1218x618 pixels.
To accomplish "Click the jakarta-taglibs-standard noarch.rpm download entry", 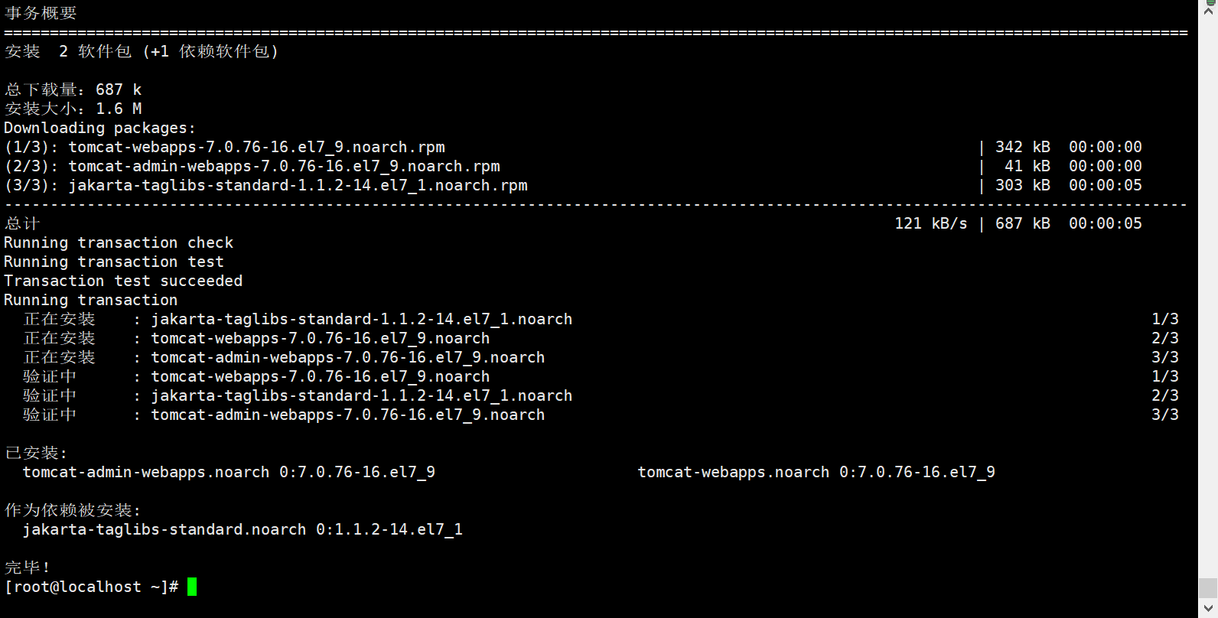I will (x=298, y=185).
